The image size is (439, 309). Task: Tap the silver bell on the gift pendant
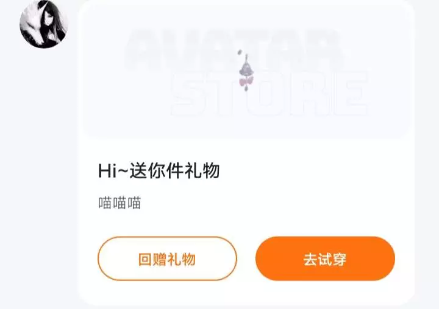click(246, 69)
